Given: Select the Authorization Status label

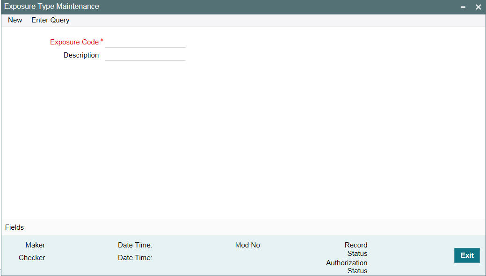Looking at the screenshot, I should point(347,267).
